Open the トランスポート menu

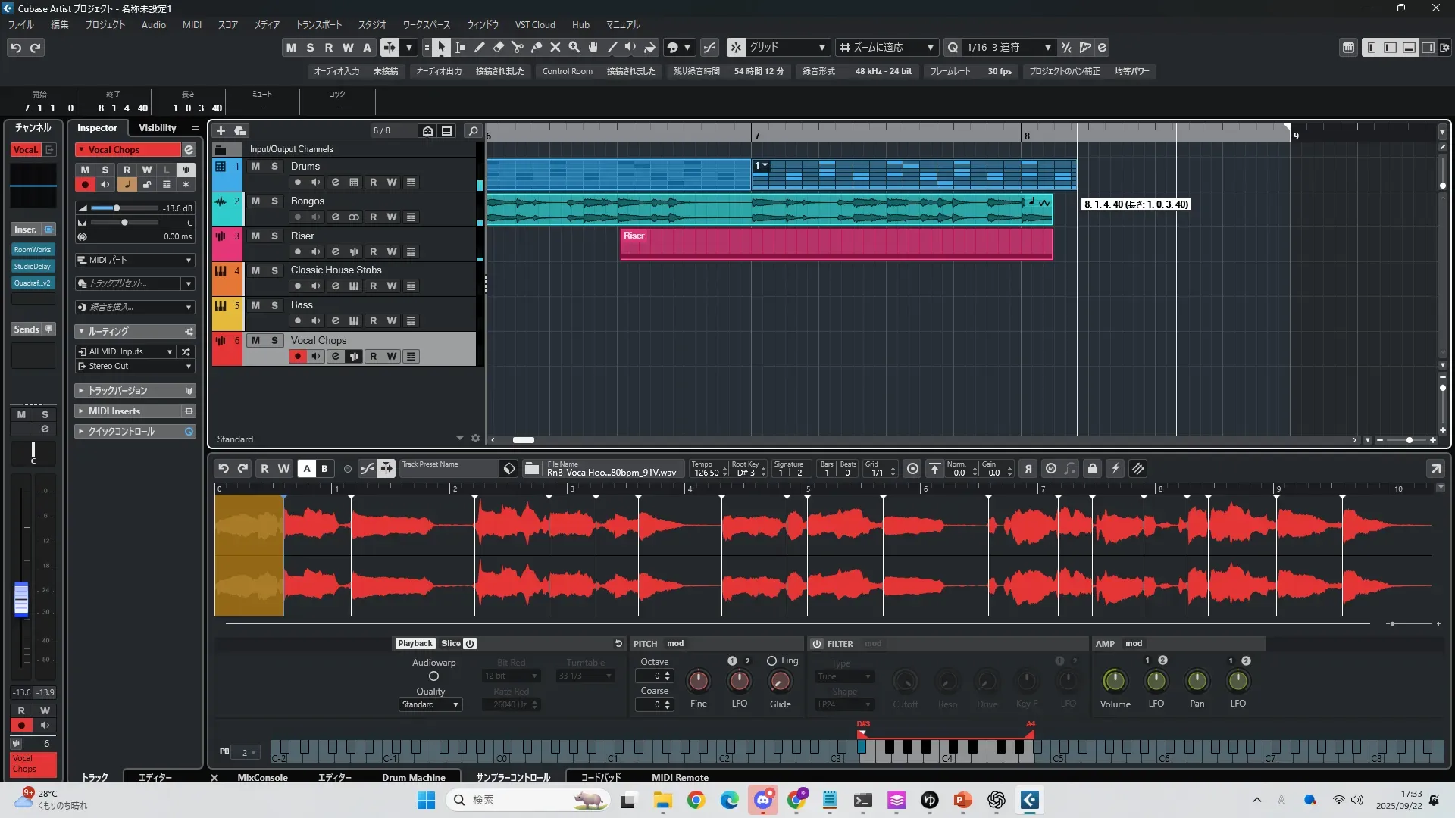coord(318,25)
